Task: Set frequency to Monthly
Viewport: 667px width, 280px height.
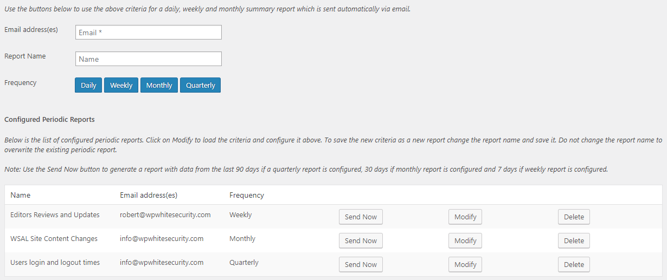Action: (159, 85)
